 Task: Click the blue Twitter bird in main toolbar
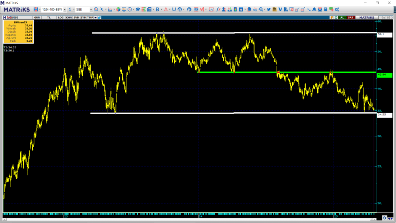click(269, 9)
